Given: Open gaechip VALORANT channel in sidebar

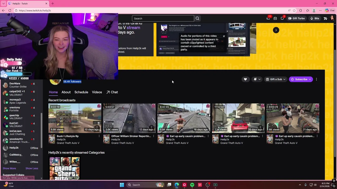Looking at the screenshot, I should click(x=21, y=117).
